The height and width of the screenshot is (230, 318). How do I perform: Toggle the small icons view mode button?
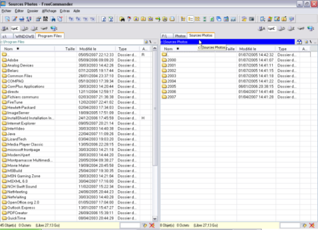[197, 19]
